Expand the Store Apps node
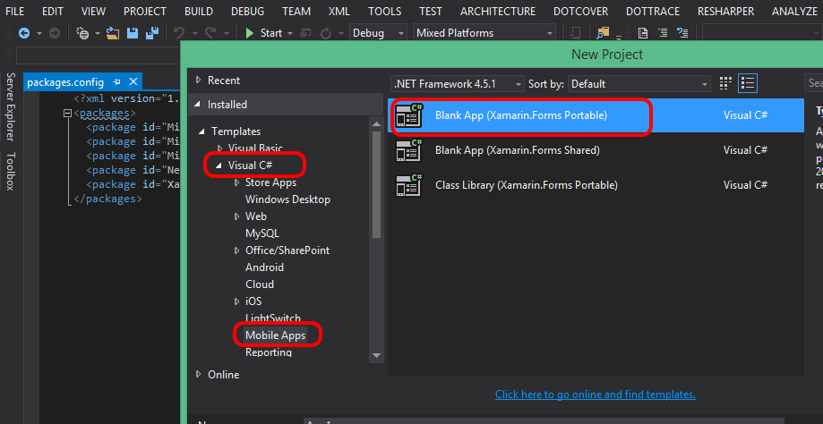Image resolution: width=823 pixels, height=424 pixels. pos(236,182)
